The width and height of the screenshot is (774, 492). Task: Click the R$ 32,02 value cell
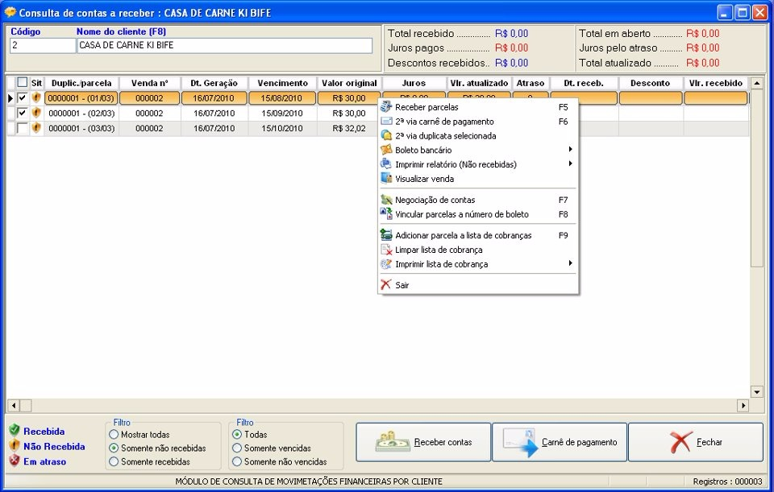coord(349,128)
